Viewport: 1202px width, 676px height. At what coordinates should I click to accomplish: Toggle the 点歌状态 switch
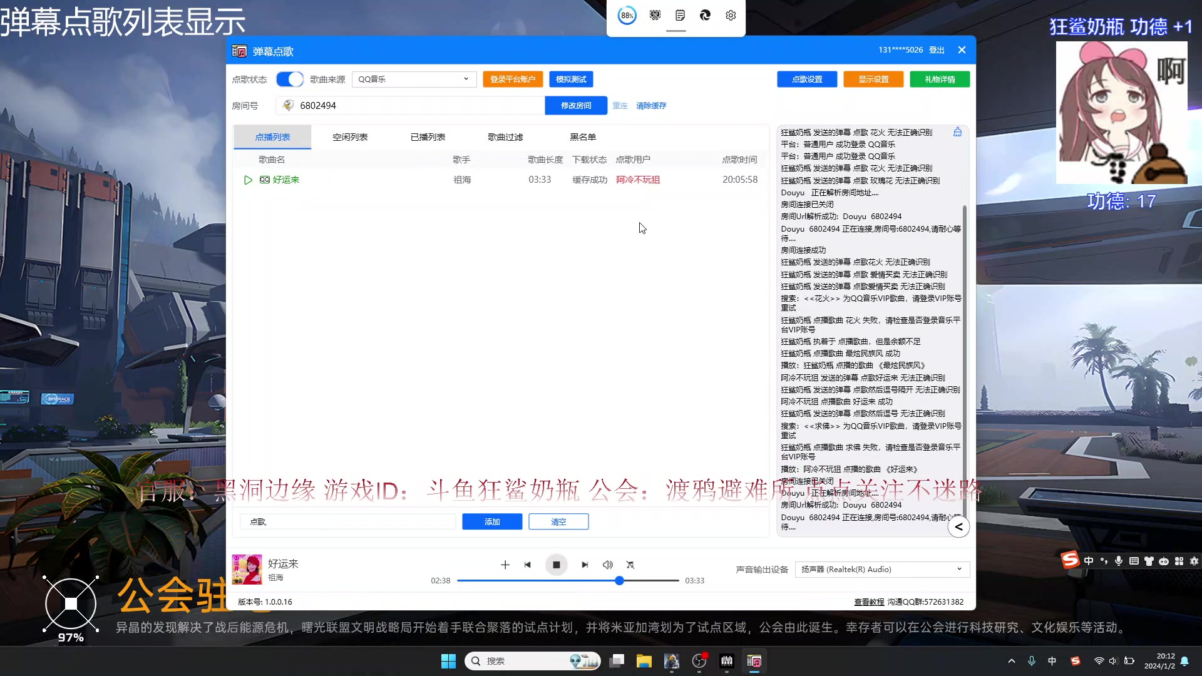290,79
